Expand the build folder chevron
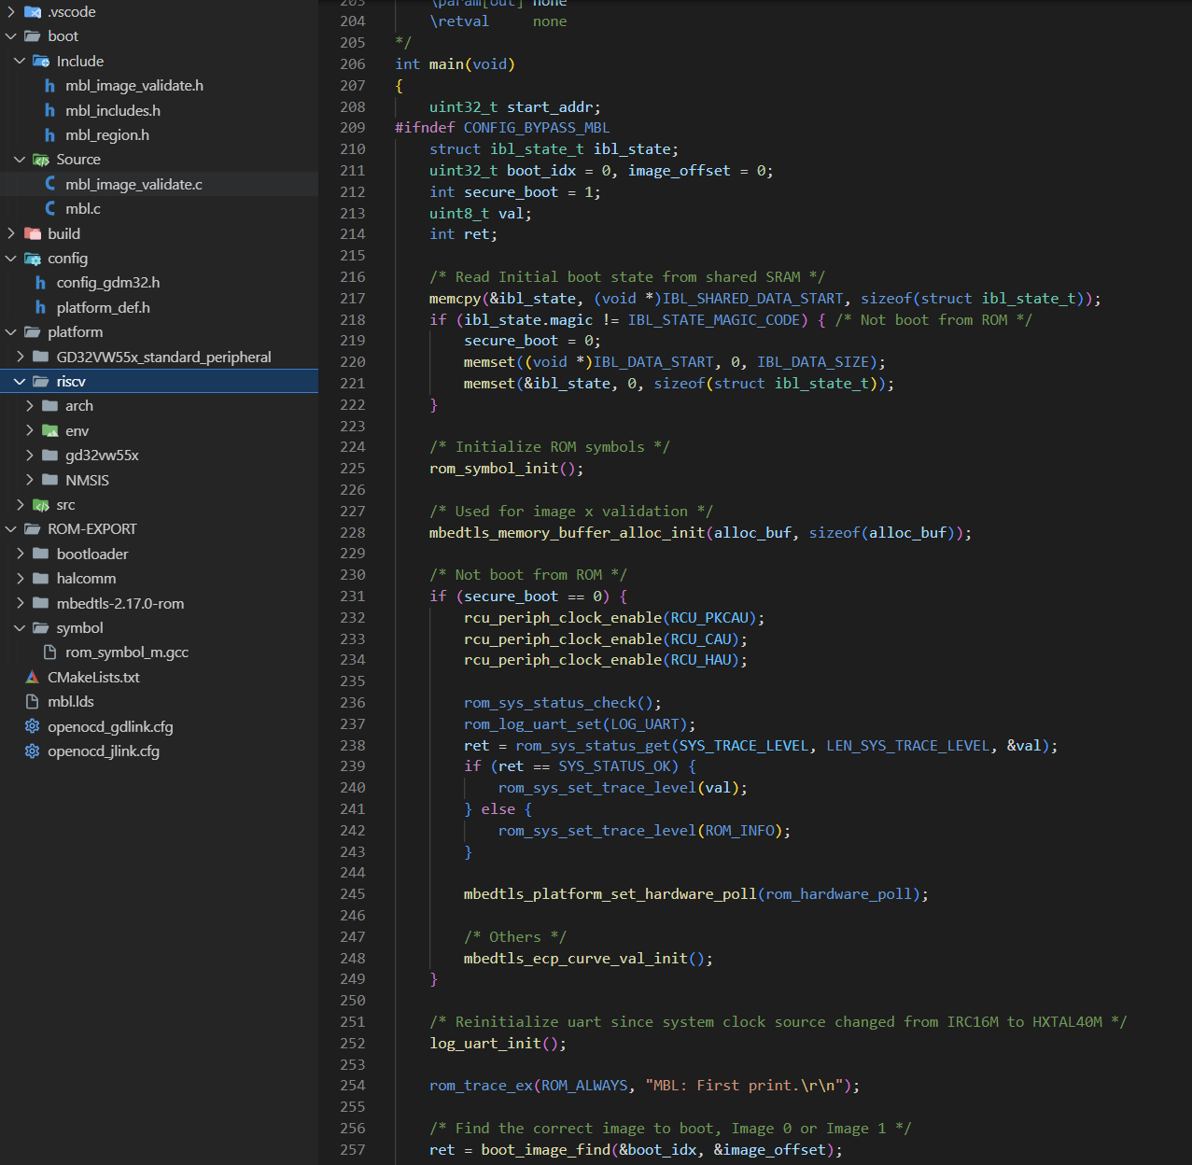This screenshot has height=1165, width=1192. (11, 234)
